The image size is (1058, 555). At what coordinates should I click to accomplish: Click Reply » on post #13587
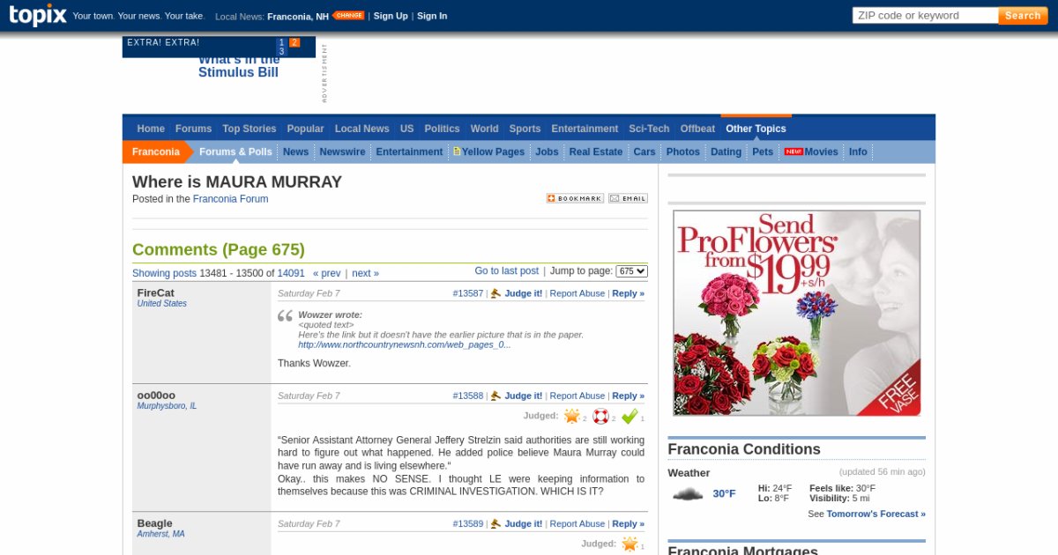pyautogui.click(x=628, y=293)
